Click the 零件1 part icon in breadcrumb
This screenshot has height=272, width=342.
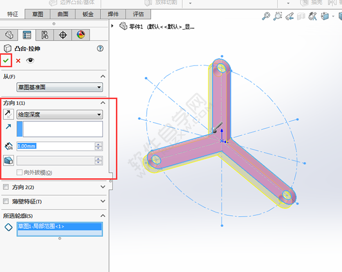123,26
